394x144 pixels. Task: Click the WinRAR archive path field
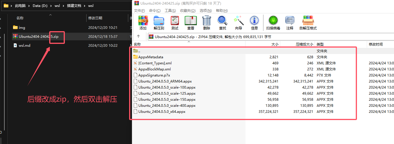[271, 37]
